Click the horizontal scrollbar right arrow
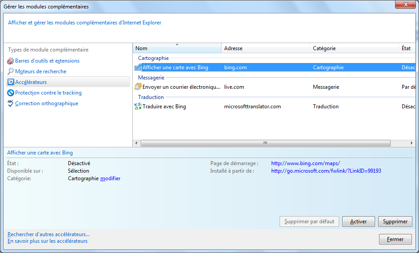Viewport: 419px width, 253px height. click(412, 143)
